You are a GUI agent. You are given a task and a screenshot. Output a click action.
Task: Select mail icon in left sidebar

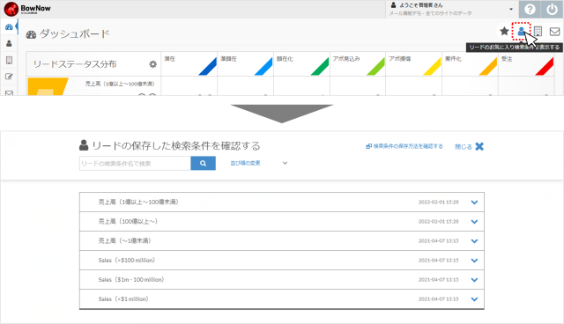9,92
